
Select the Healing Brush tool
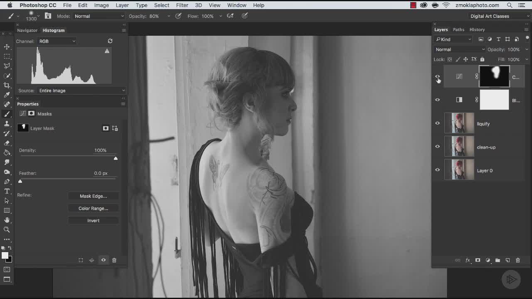7,105
